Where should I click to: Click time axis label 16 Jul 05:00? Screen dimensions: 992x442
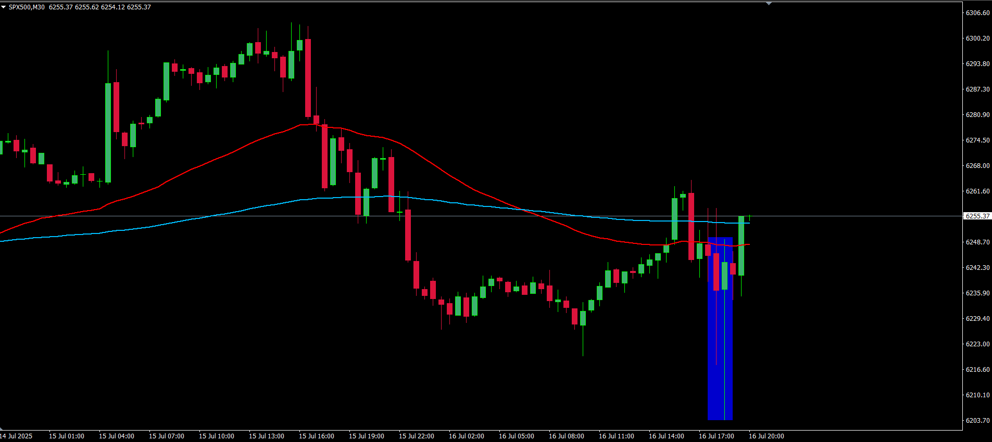[517, 436]
